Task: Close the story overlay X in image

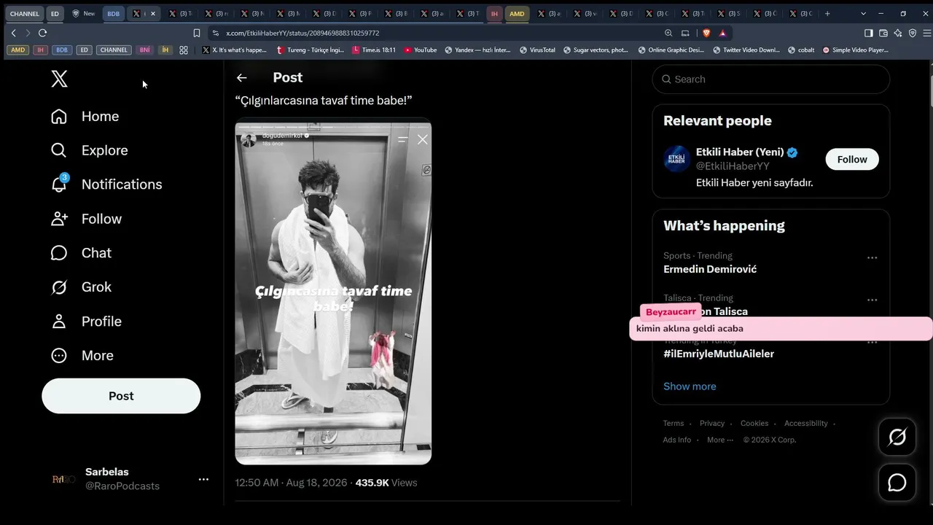Action: pos(423,139)
